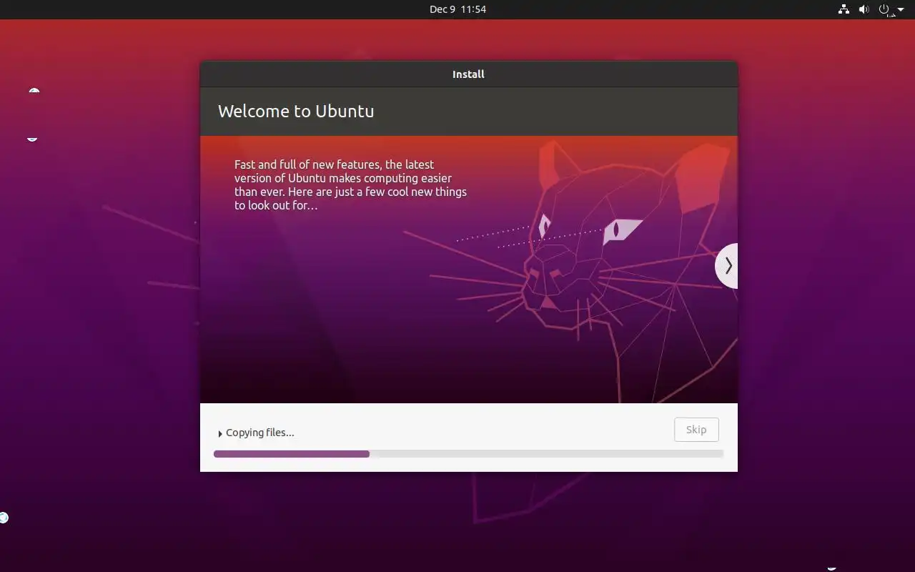This screenshot has width=915, height=572.
Task: Expand the Copying files details
Action: click(x=220, y=433)
